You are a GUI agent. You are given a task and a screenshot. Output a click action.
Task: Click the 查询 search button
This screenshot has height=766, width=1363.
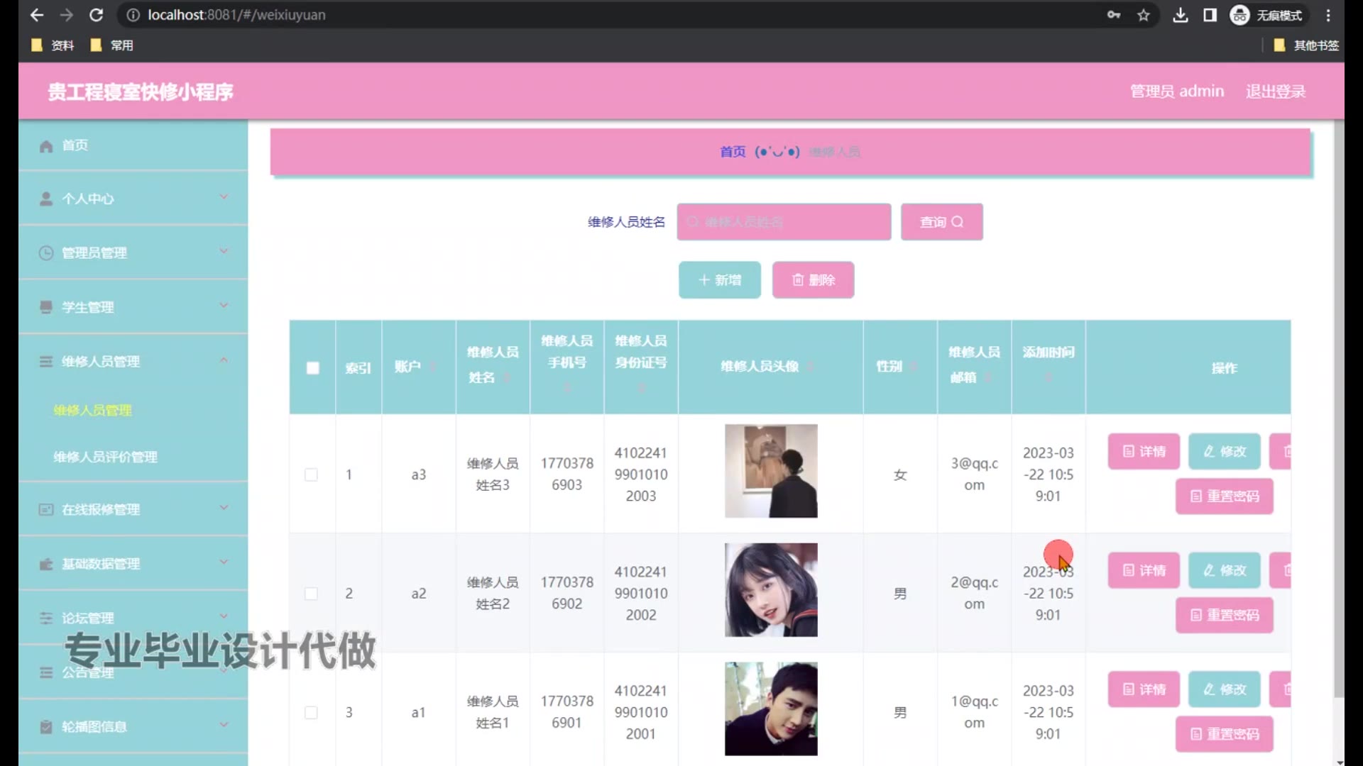[x=942, y=222]
